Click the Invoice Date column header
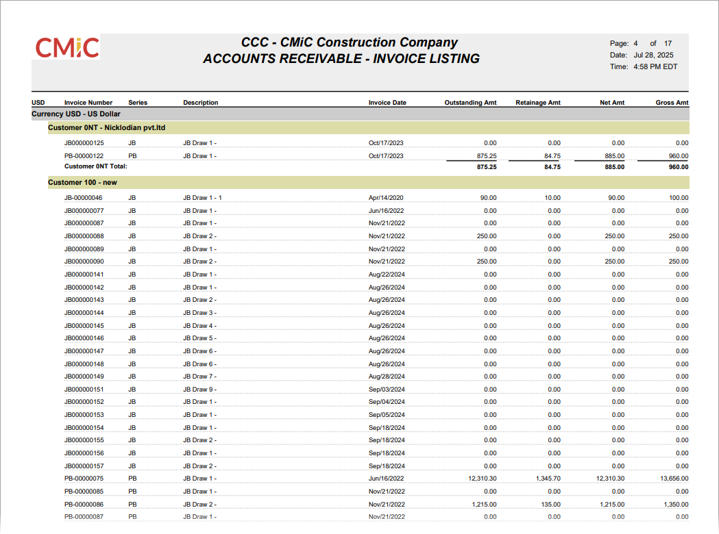719x534 pixels. click(387, 102)
